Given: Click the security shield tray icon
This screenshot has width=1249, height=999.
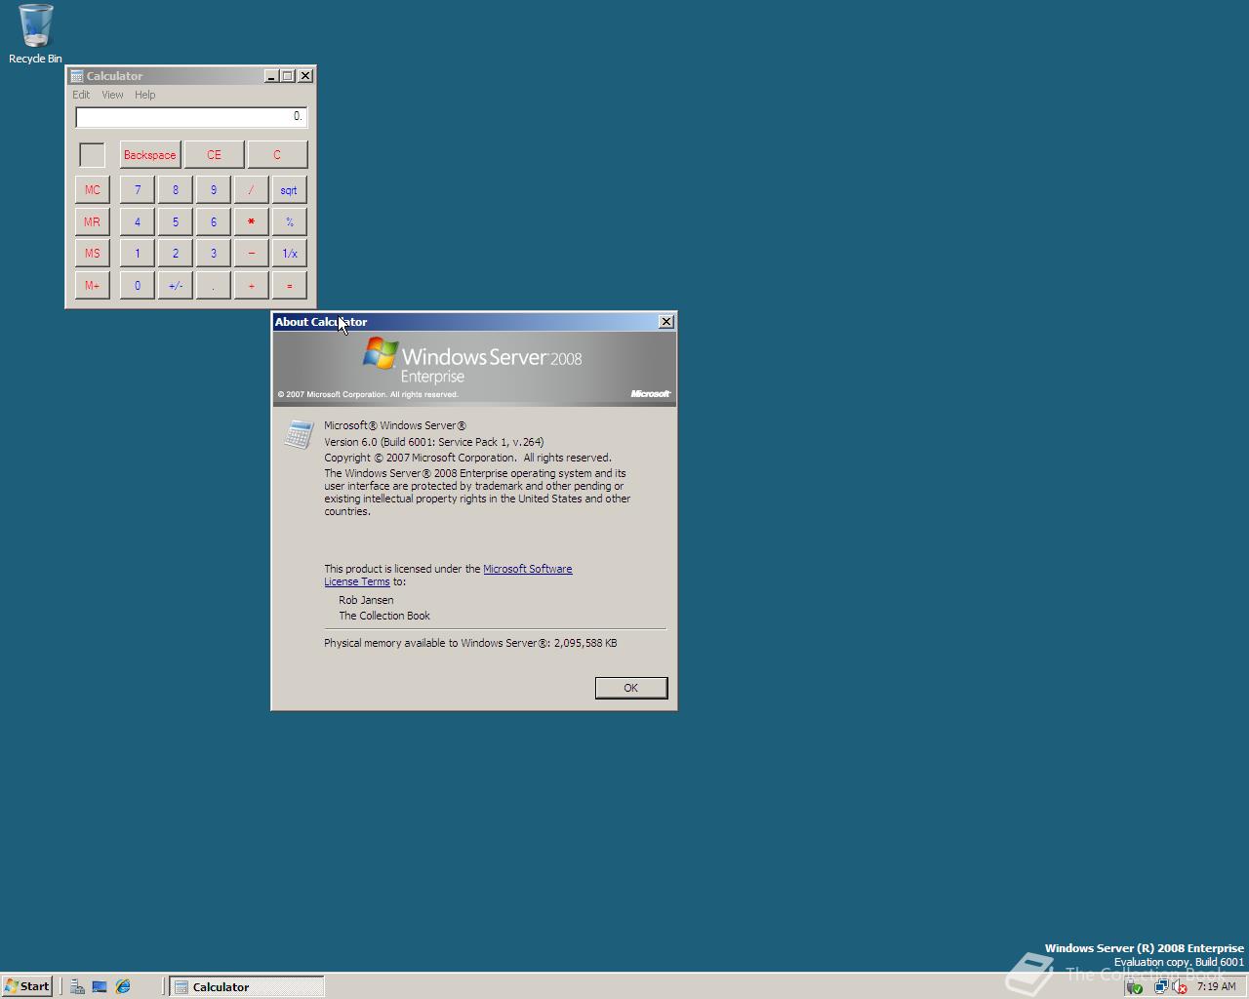Looking at the screenshot, I should (1135, 986).
